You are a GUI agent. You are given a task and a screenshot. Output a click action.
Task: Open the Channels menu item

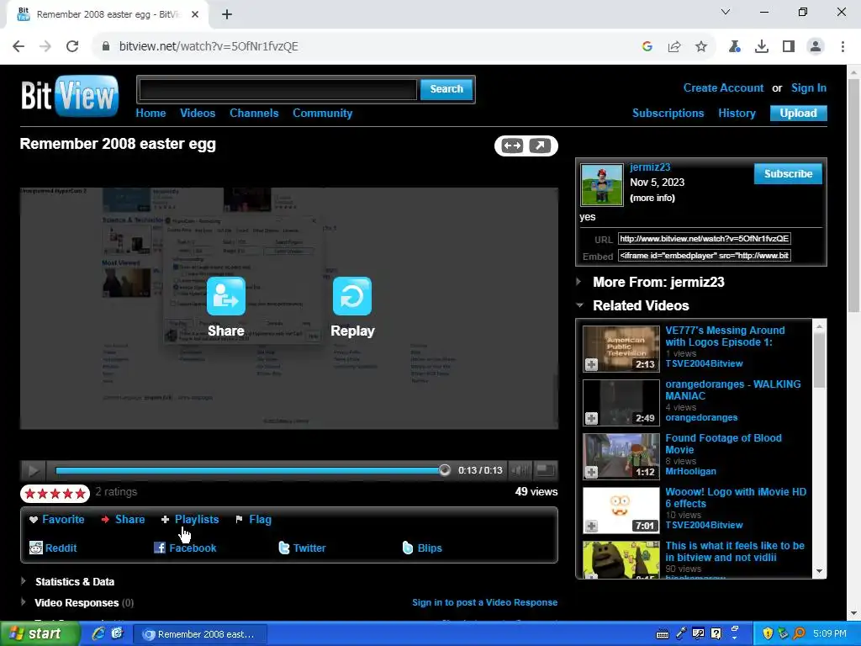point(254,114)
